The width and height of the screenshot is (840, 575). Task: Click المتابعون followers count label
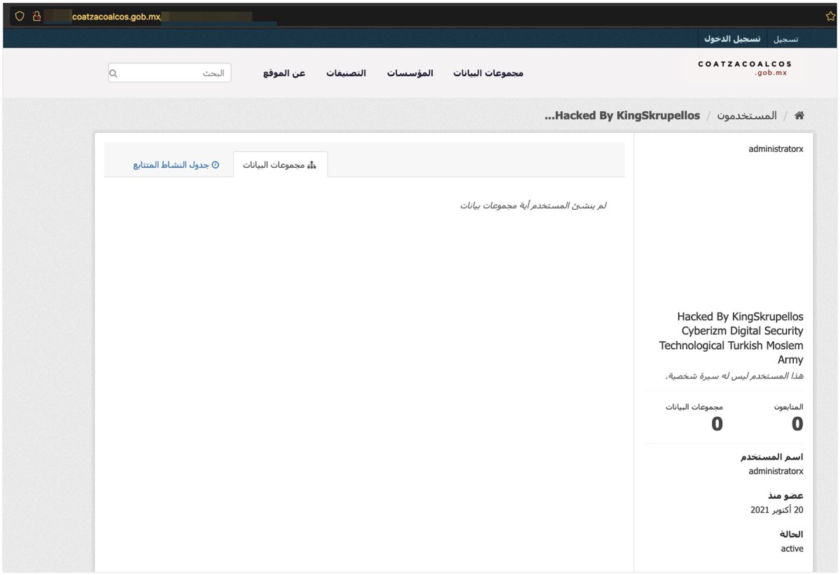point(789,406)
